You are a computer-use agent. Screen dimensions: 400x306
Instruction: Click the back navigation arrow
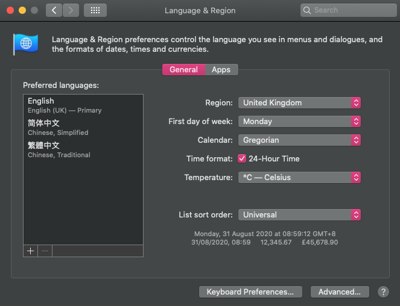click(x=54, y=10)
